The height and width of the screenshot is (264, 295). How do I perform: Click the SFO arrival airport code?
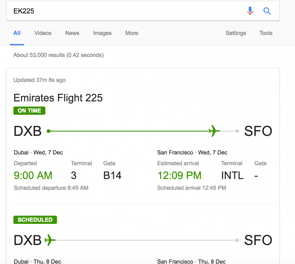click(258, 131)
